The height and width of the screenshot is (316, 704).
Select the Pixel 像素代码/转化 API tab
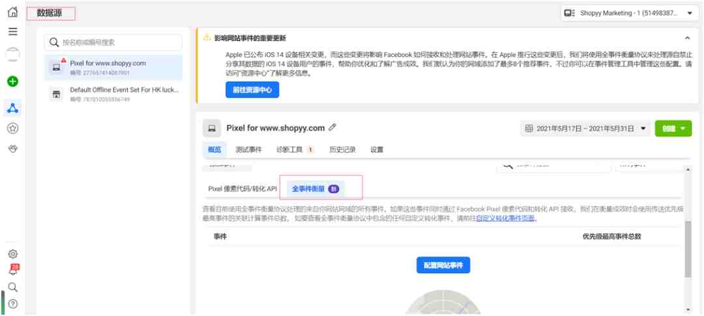(242, 189)
